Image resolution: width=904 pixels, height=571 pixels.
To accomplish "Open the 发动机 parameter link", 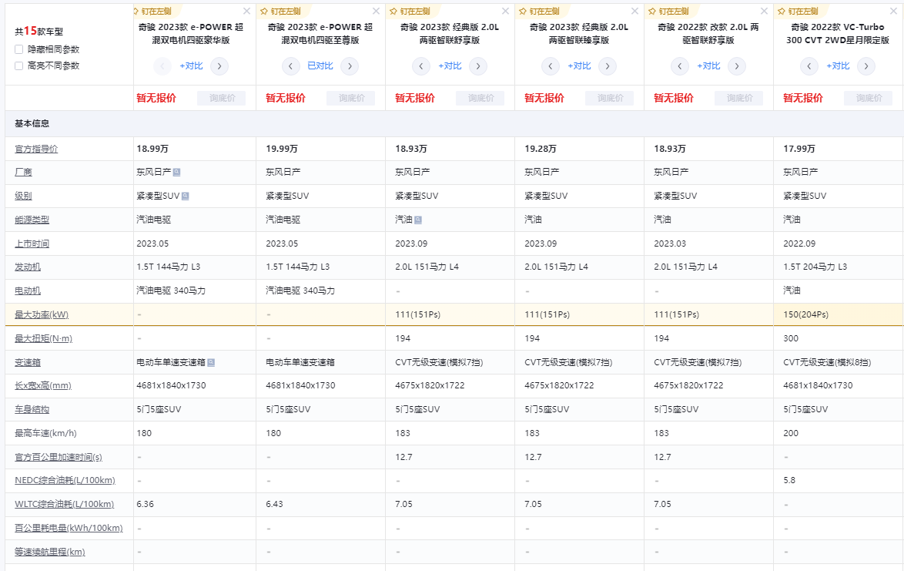I will tap(28, 267).
